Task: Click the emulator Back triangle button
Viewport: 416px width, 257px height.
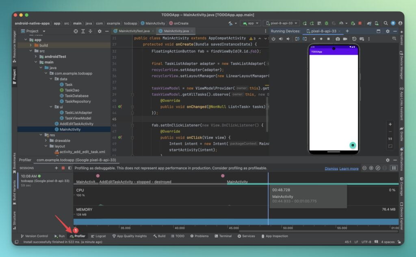Action: (x=314, y=39)
